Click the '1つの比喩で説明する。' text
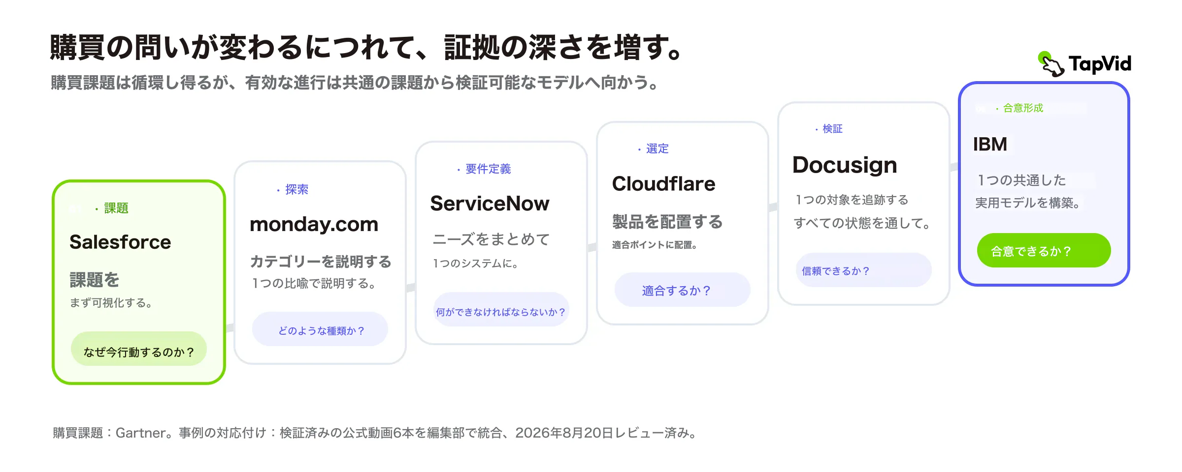 [314, 284]
